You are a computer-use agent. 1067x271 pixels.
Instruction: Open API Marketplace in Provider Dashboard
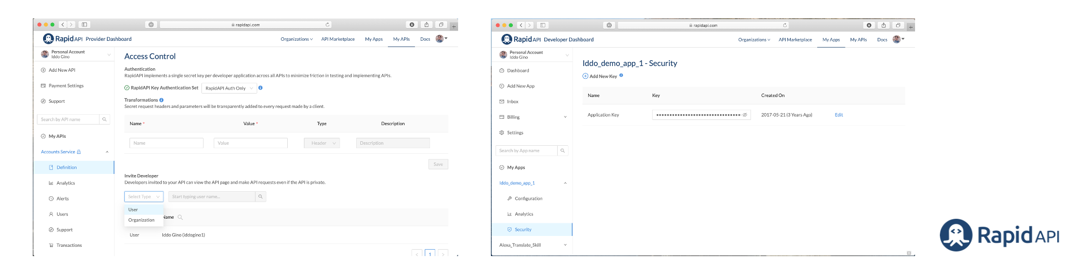(x=338, y=39)
